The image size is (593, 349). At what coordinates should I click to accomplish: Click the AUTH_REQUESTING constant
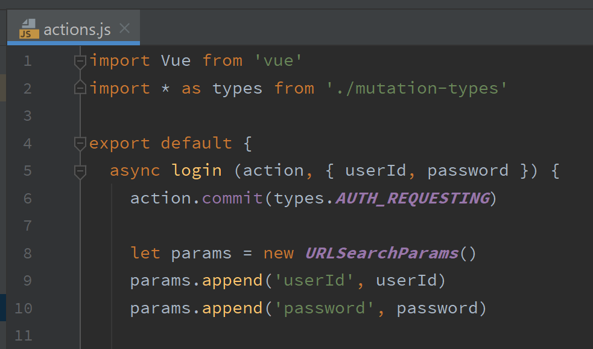point(413,198)
